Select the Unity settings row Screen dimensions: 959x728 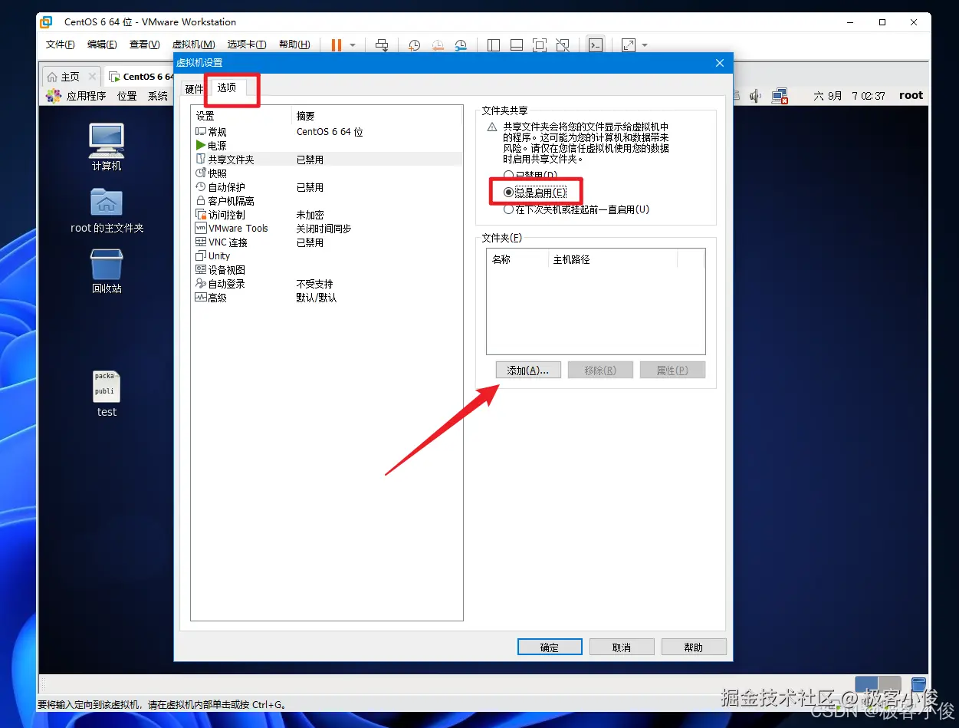pyautogui.click(x=327, y=256)
